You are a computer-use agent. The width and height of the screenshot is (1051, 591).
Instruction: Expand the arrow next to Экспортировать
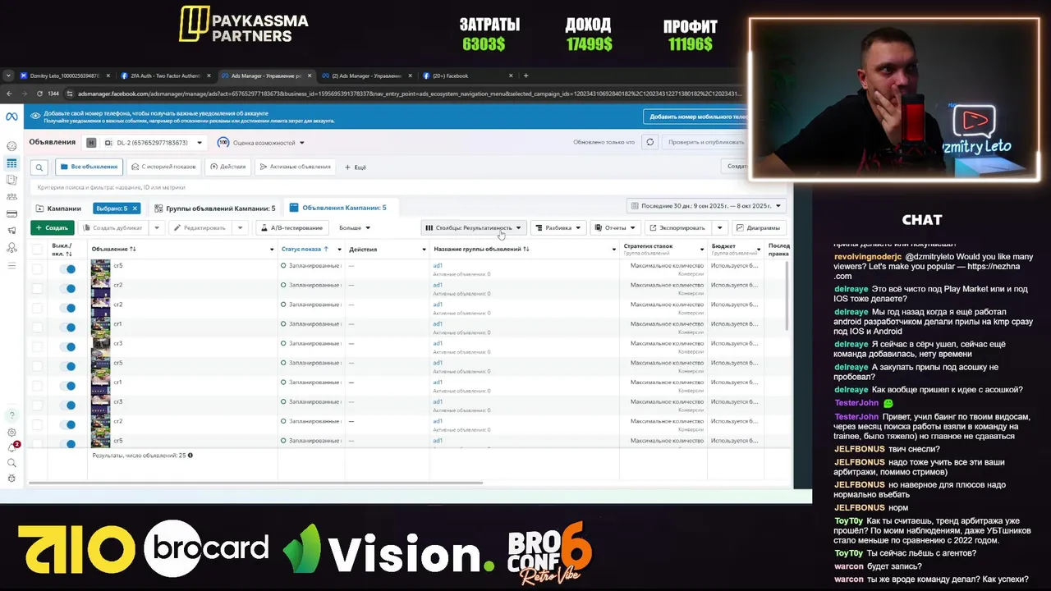point(719,227)
